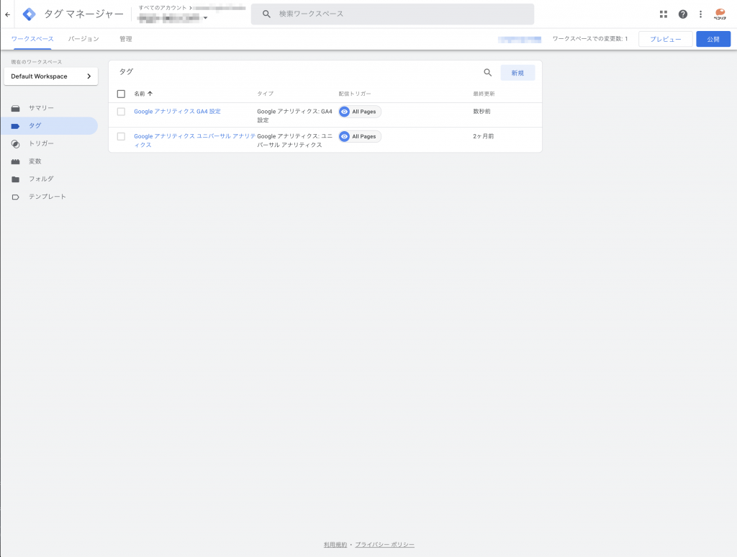The height and width of the screenshot is (557, 737).
Task: Click the search icon in the タグ panel
Action: (487, 73)
